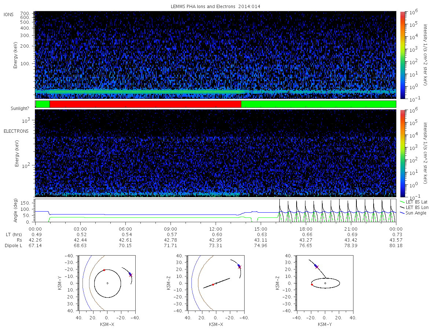The image size is (440, 330).
Task: Click the Saturn center circle in the KSM-X/KSM-Y plot
Action: click(x=107, y=283)
